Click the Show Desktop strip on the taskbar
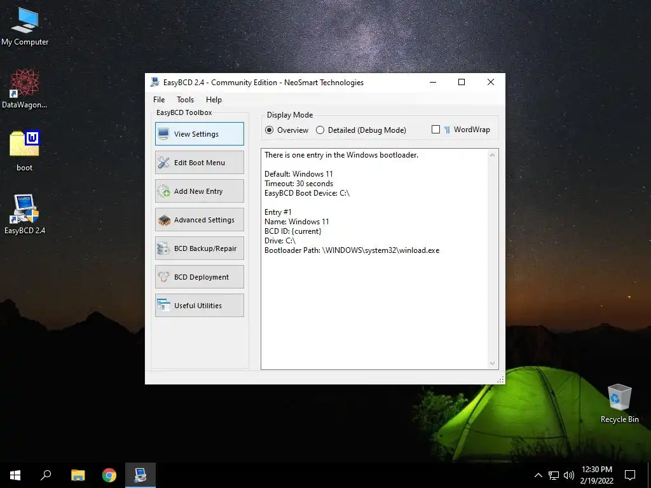 pyautogui.click(x=649, y=475)
